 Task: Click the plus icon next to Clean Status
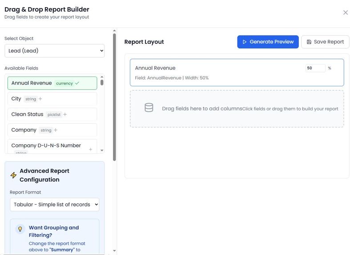point(65,114)
